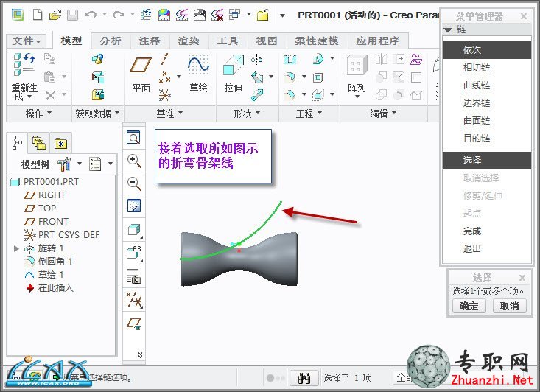Screen dimensions: 540x392
Task: Click 退出 in the menu manager
Action: click(x=487, y=249)
